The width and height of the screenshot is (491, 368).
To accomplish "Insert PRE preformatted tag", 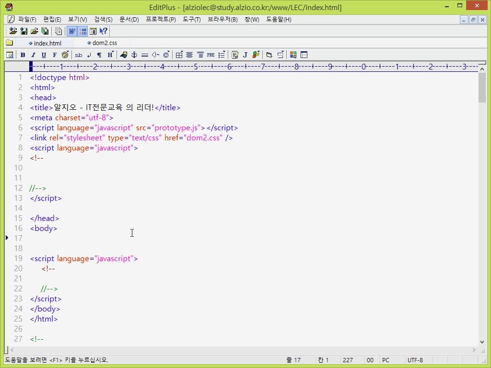I will coord(211,55).
